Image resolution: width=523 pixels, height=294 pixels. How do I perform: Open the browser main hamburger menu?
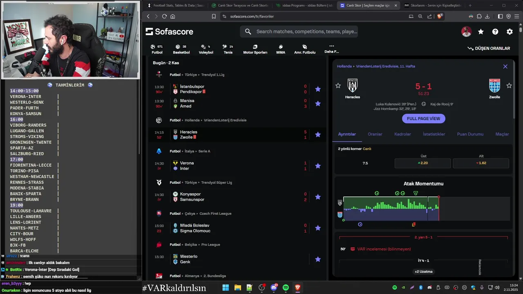(x=517, y=16)
